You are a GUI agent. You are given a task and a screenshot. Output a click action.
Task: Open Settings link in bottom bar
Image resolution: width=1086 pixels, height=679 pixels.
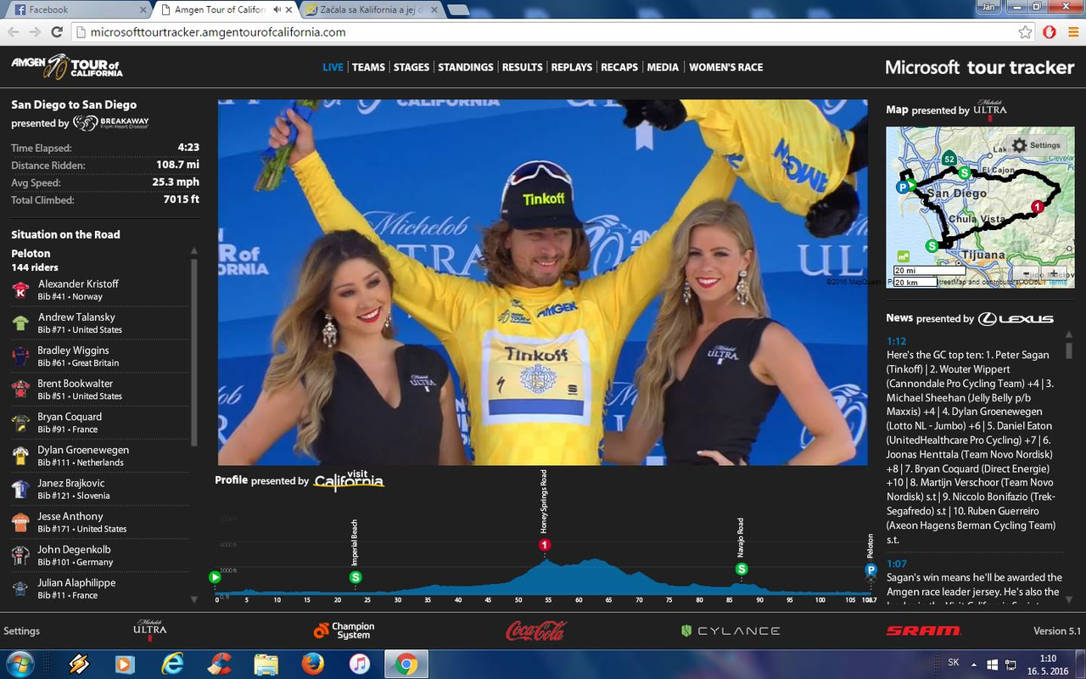tap(22, 631)
